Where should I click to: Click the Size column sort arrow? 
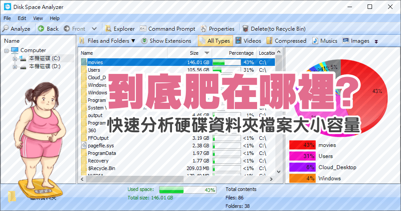coord(207,53)
